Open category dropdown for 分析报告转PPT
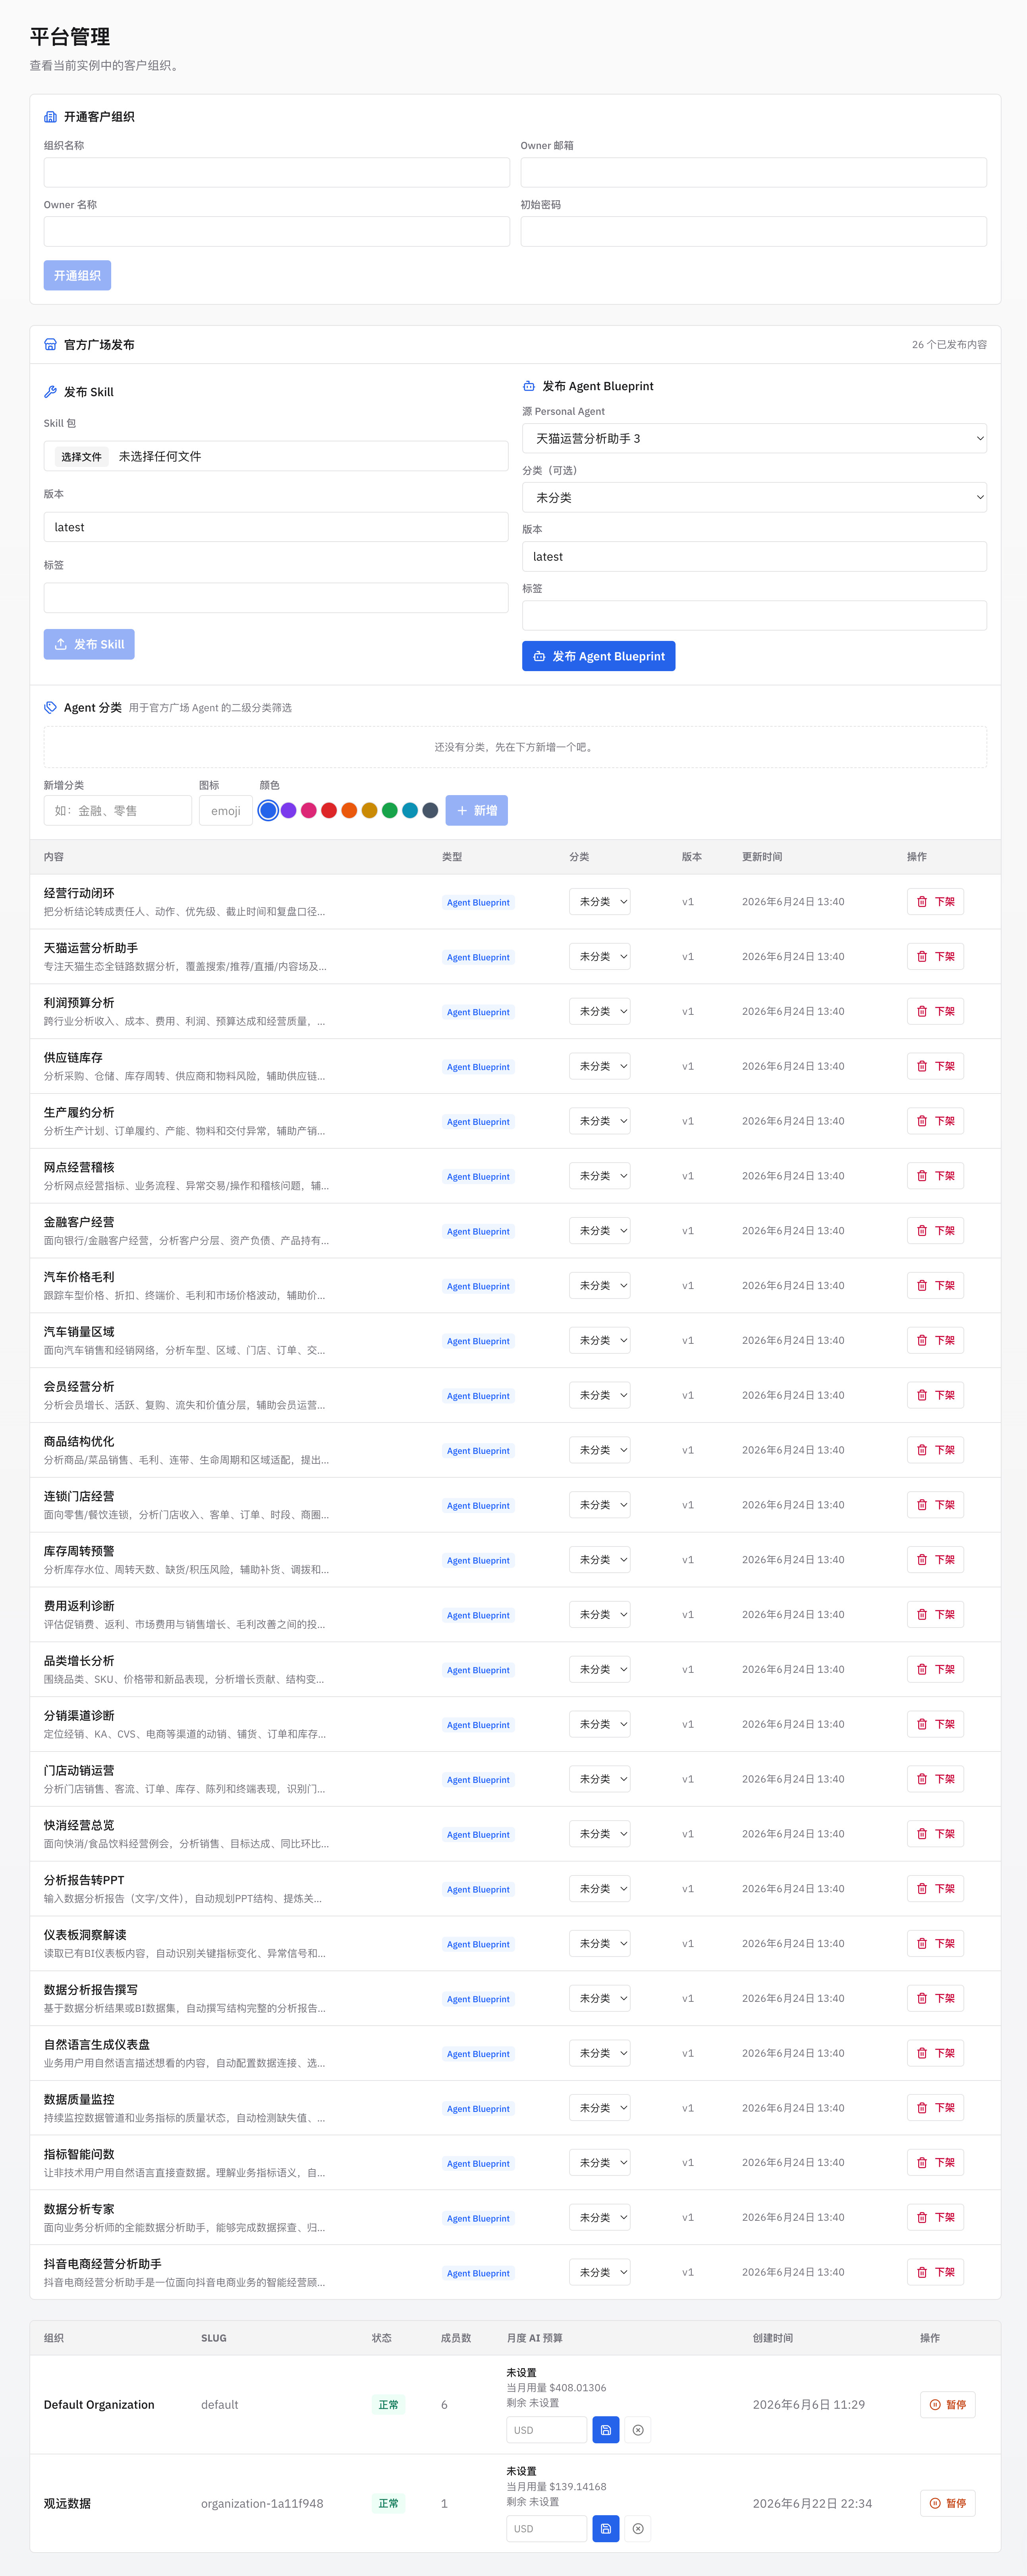1027x2576 pixels. coord(599,1889)
